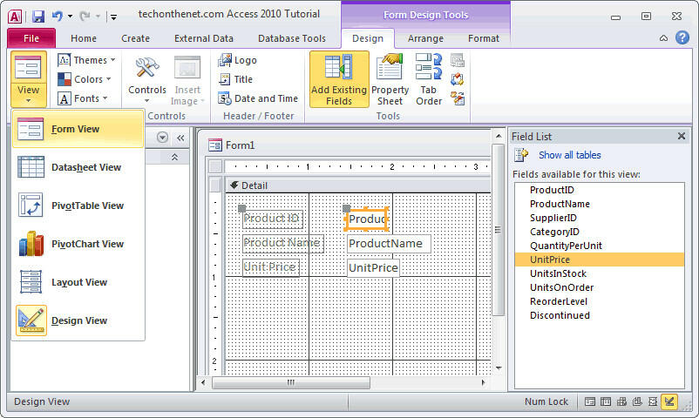Switch to the Create tab

[x=135, y=38]
